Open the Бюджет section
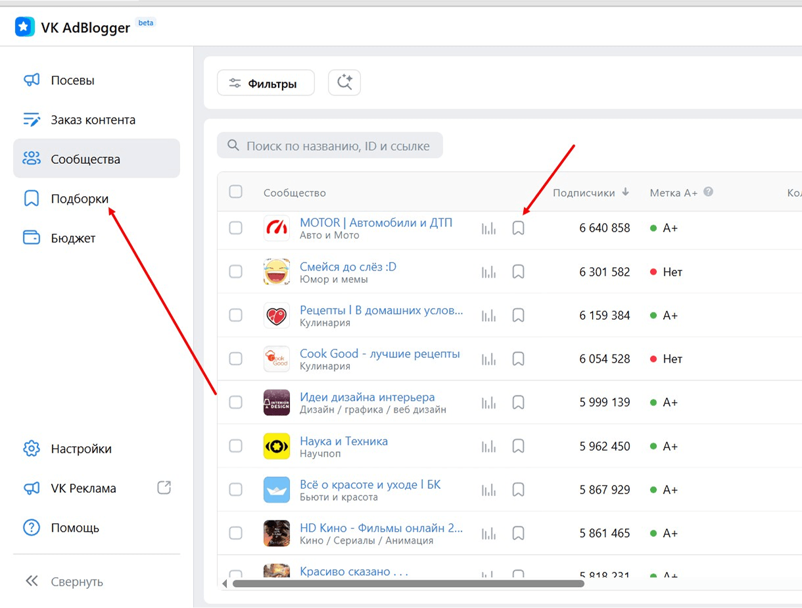Image resolution: width=802 pixels, height=608 pixels. (x=73, y=238)
